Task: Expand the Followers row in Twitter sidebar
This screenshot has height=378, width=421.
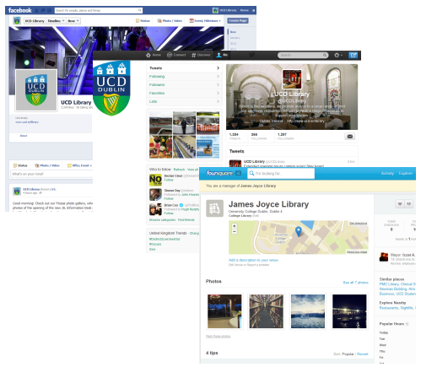Action: coord(184,84)
